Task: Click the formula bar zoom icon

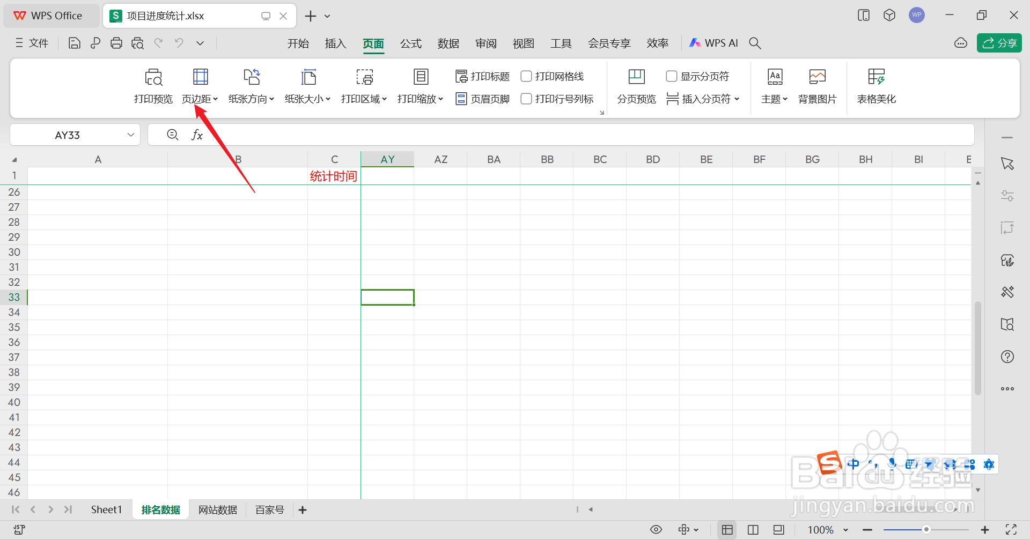Action: click(x=173, y=135)
